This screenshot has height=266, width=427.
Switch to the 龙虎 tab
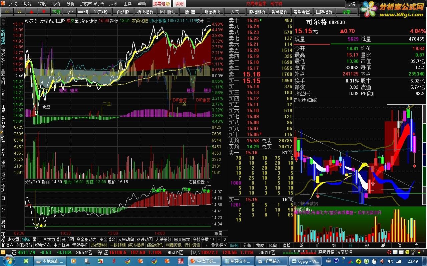pos(260,245)
